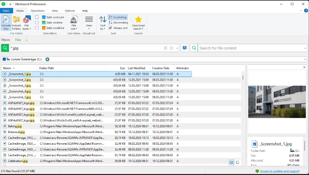Screen dimensions: 309x175
Task: Open Access to updates and support link
Action: point(279,171)
